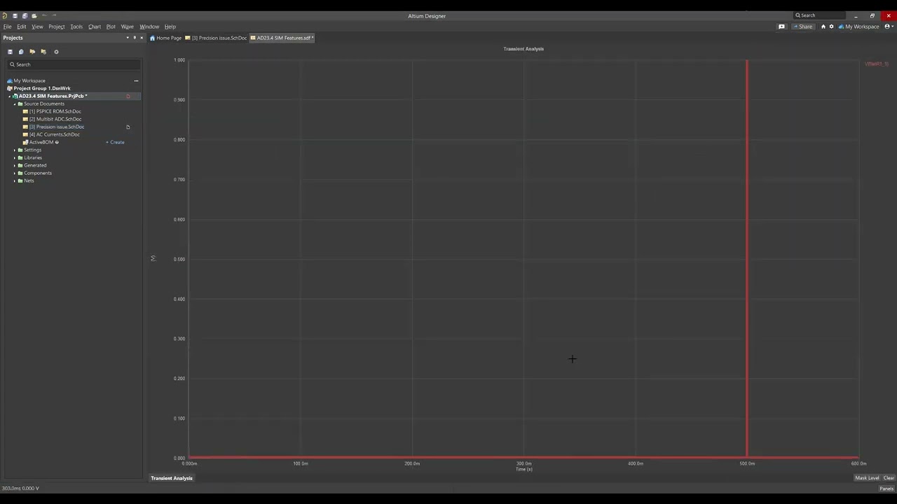Open the notifications comment icon near Share
Image resolution: width=897 pixels, height=504 pixels.
pos(781,27)
